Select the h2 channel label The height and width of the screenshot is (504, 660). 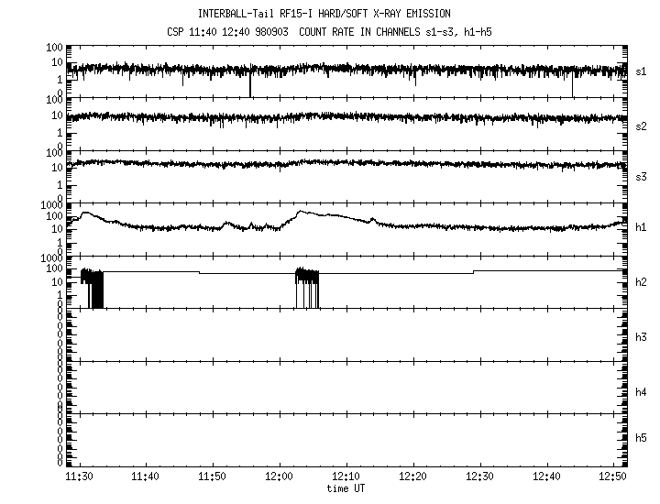click(642, 282)
